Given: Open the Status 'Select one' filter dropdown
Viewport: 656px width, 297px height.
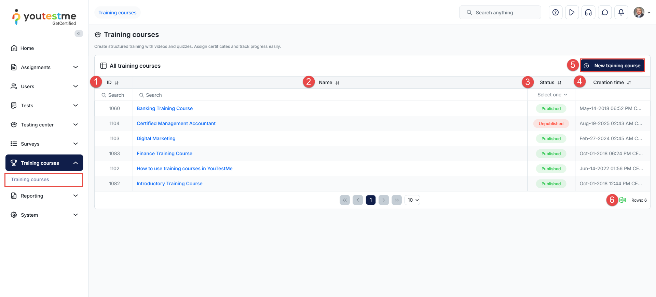Looking at the screenshot, I should pyautogui.click(x=552, y=95).
